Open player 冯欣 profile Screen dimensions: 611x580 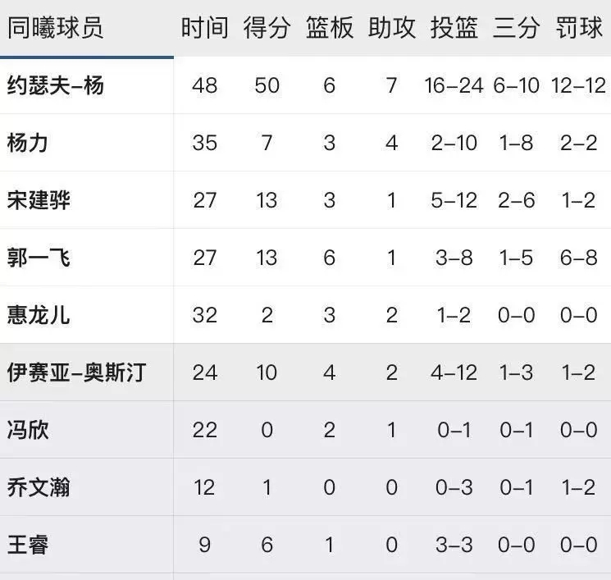[x=28, y=430]
